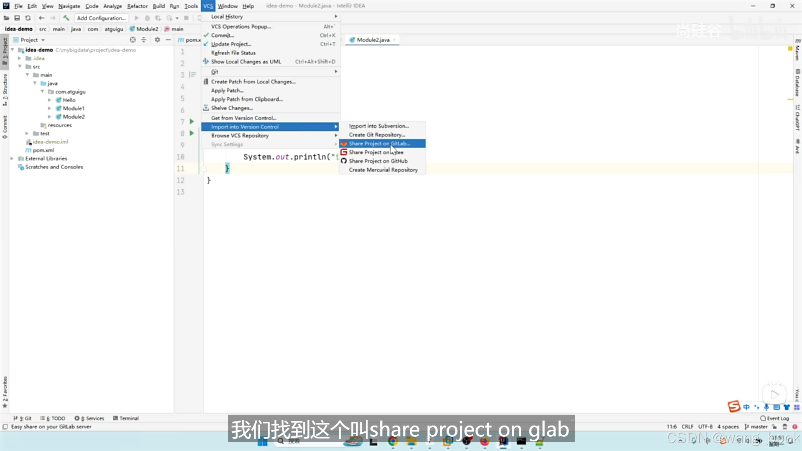Toggle the Ant tool window on right edge
This screenshot has width=802, height=451.
797,147
